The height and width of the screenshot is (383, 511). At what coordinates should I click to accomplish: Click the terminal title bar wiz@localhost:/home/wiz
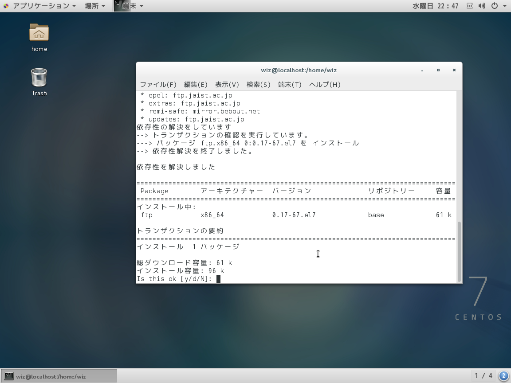(x=299, y=70)
